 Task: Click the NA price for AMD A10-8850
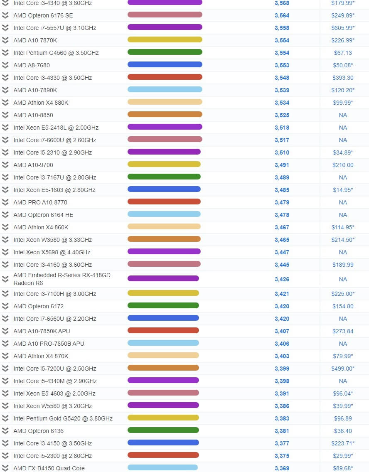click(343, 115)
